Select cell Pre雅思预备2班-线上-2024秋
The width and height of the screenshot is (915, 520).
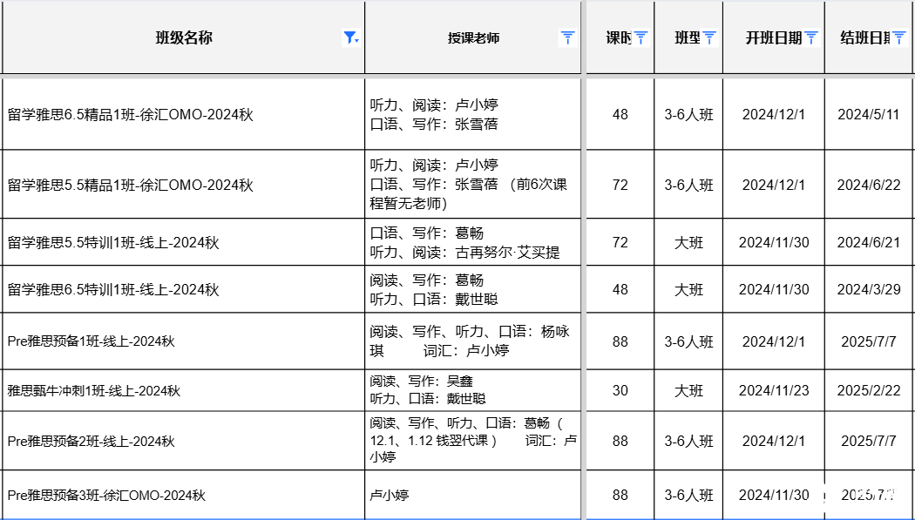point(184,441)
